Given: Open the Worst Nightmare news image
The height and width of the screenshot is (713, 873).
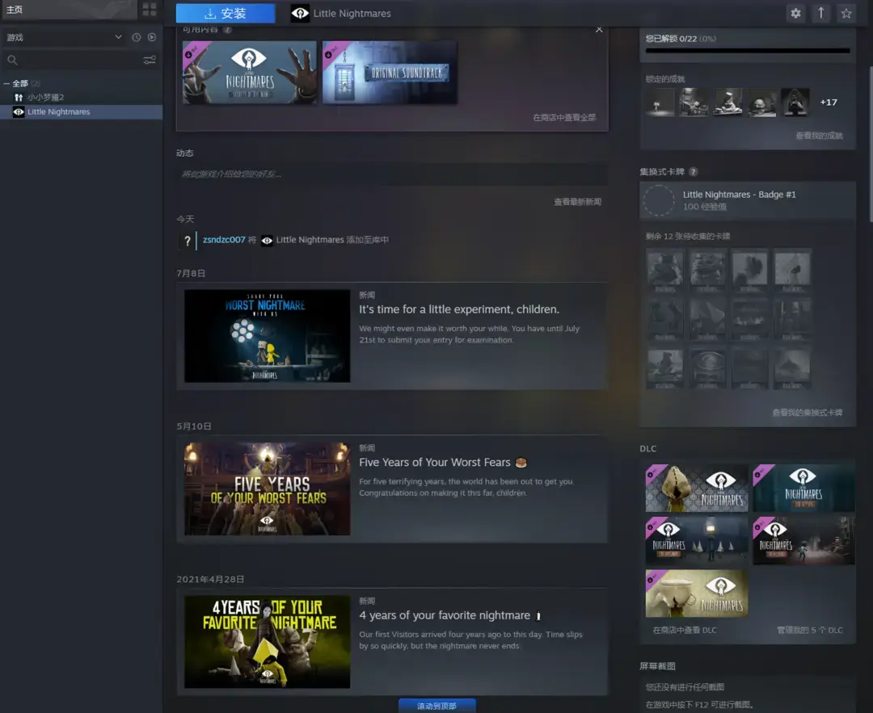Looking at the screenshot, I should (x=268, y=336).
